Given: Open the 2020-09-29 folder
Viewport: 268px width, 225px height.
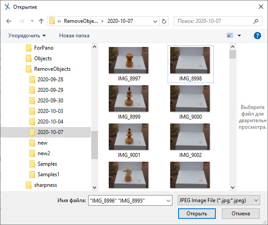Looking at the screenshot, I should click(x=50, y=90).
